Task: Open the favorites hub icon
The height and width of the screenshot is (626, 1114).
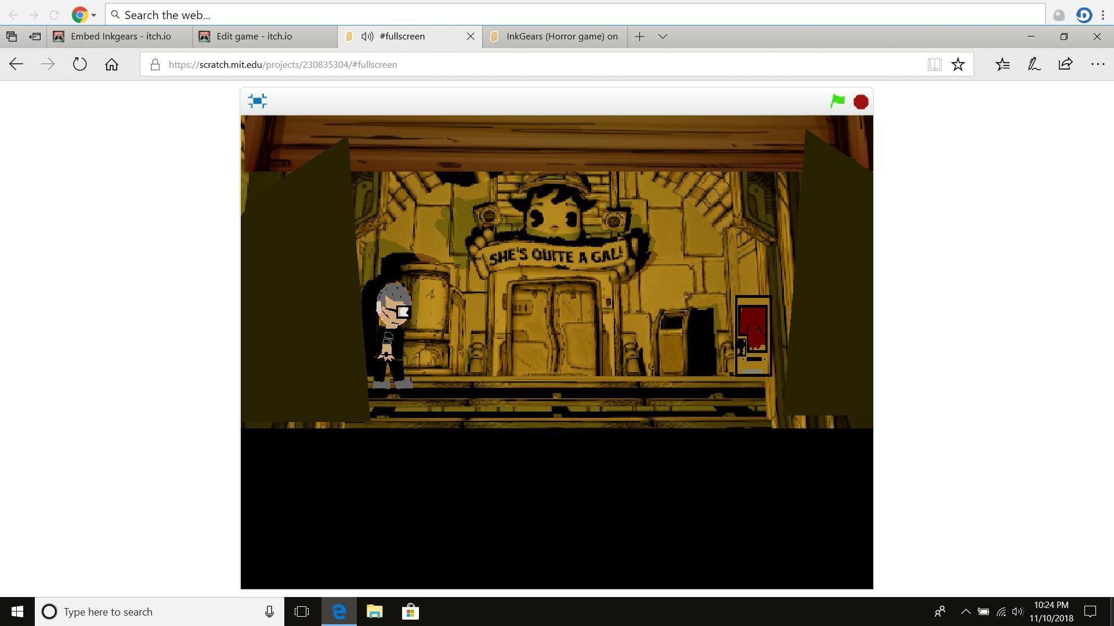Action: (1003, 64)
